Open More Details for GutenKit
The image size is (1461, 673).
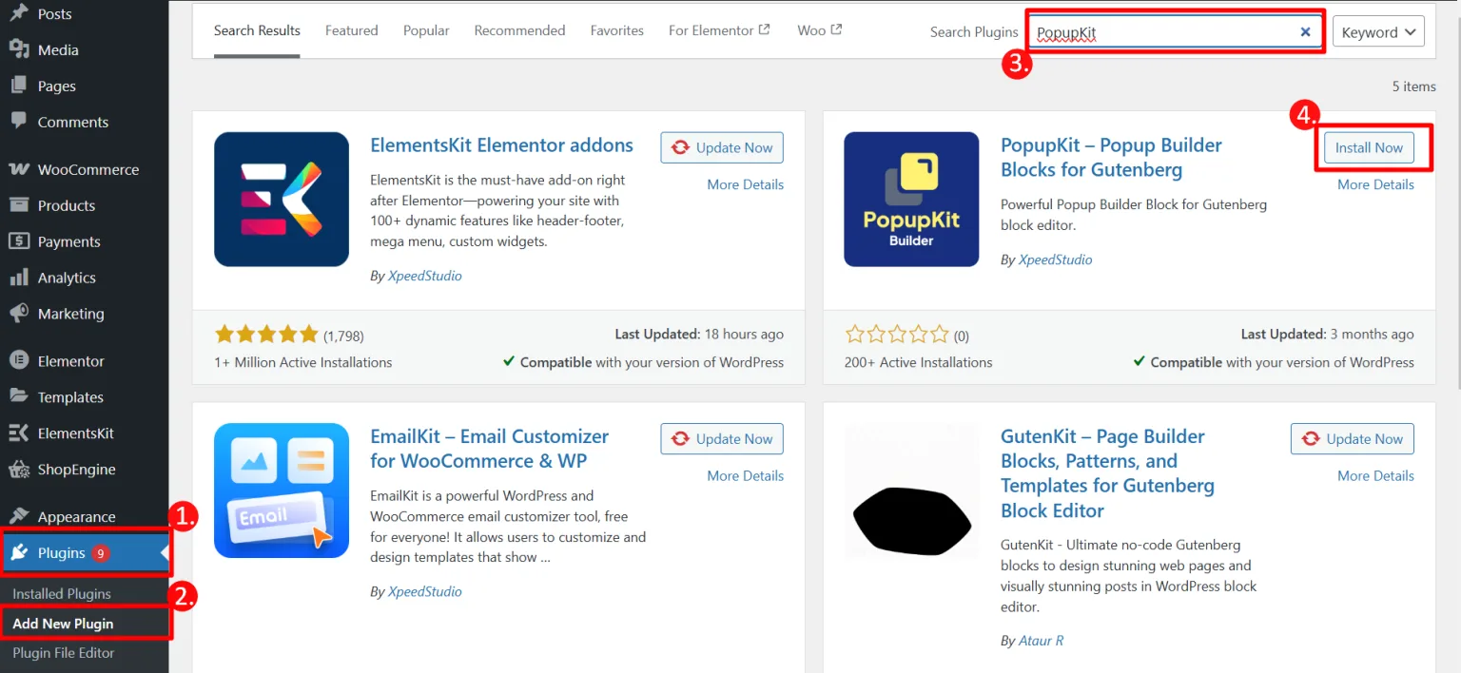[1375, 475]
